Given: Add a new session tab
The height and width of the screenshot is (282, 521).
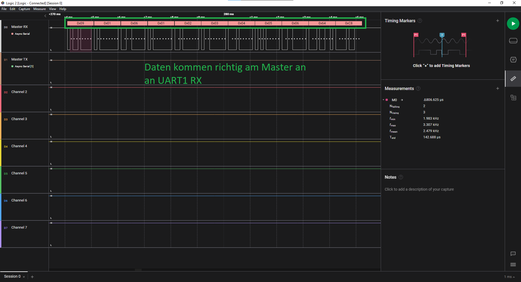Looking at the screenshot, I should (x=32, y=277).
